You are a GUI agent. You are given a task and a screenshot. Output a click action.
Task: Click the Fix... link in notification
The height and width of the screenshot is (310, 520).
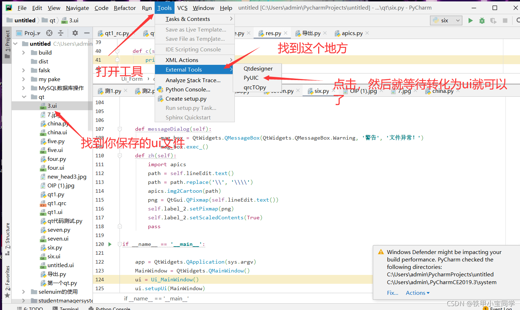(x=392, y=293)
